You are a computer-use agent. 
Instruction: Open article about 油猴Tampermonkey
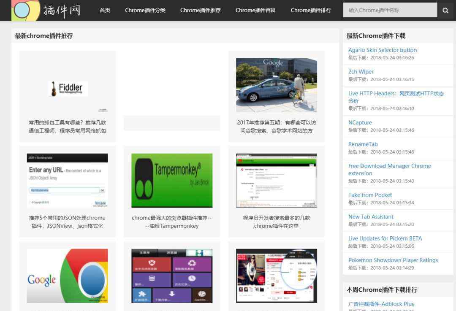point(172,222)
